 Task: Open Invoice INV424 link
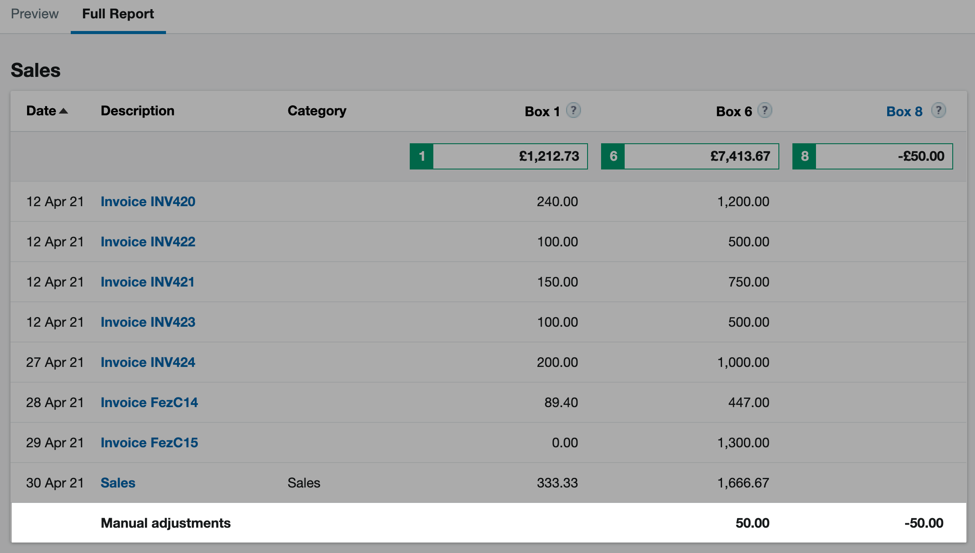click(148, 362)
